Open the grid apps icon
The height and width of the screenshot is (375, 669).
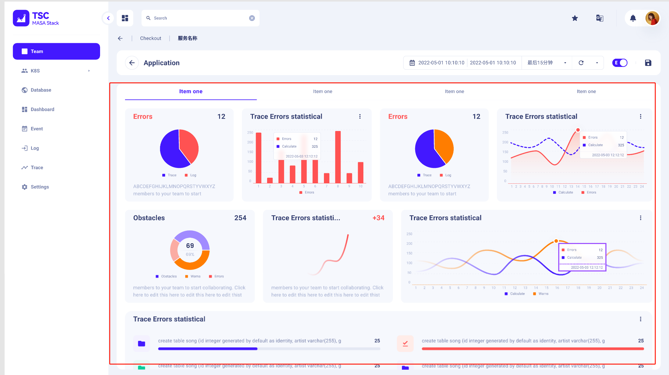click(125, 18)
